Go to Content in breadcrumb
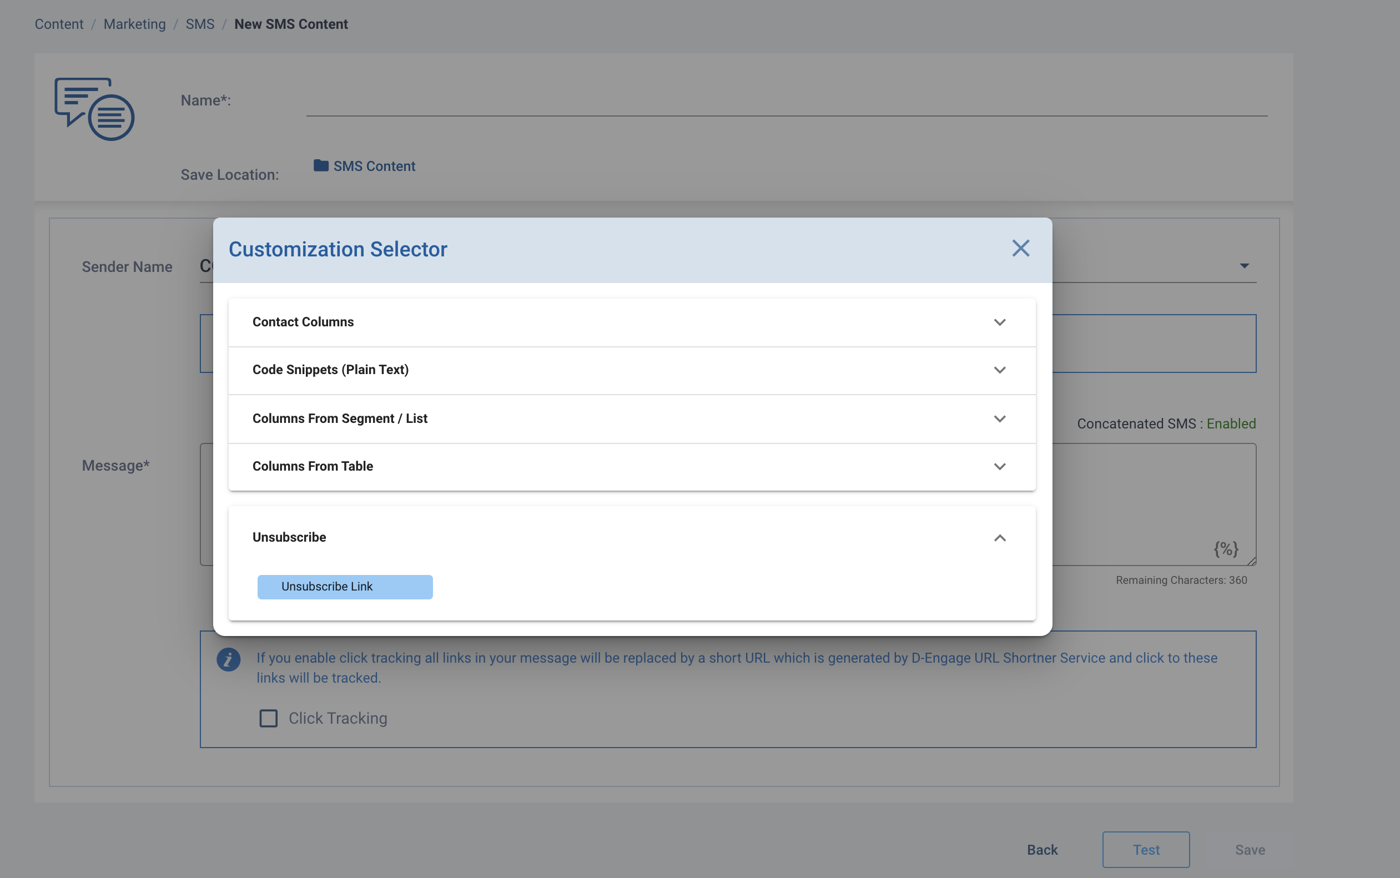This screenshot has height=878, width=1400. tap(59, 24)
